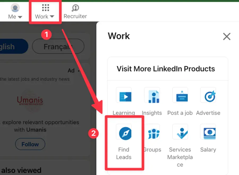Expand the Me dropdown
This screenshot has width=239, height=175.
15,11
